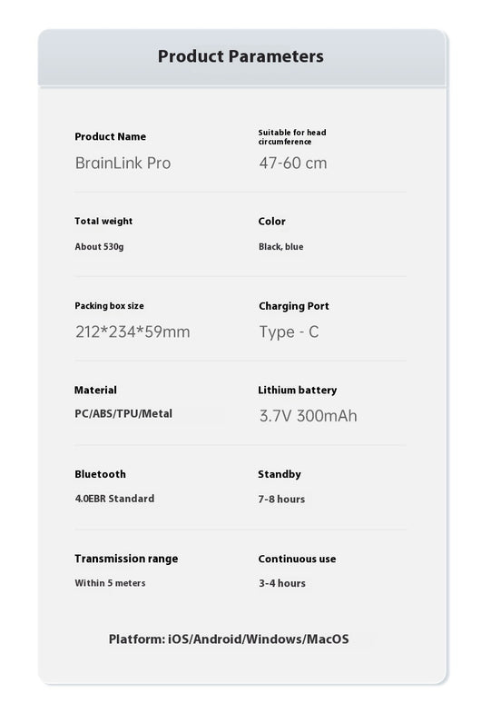Select the Suitable for head circumference label

pos(292,137)
